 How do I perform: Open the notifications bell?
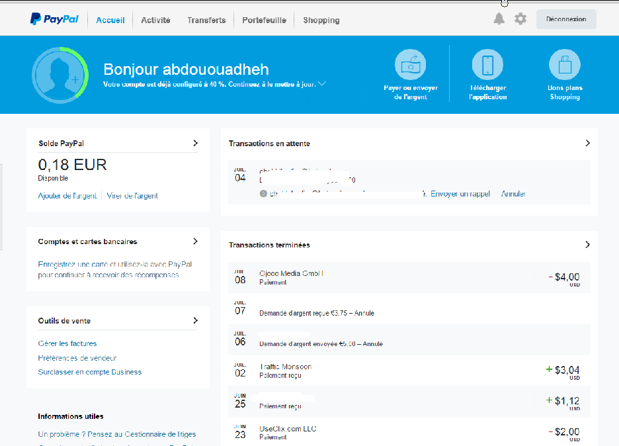[499, 19]
